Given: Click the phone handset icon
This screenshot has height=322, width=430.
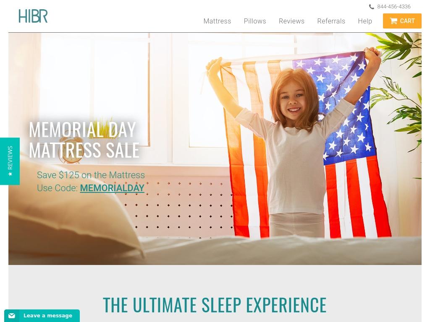Looking at the screenshot, I should point(371,7).
